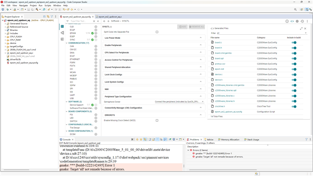Image resolution: width=313 pixels, height=176 pixels.
Task: Add an ECAP module with the plus icon
Action: (x=96, y=30)
